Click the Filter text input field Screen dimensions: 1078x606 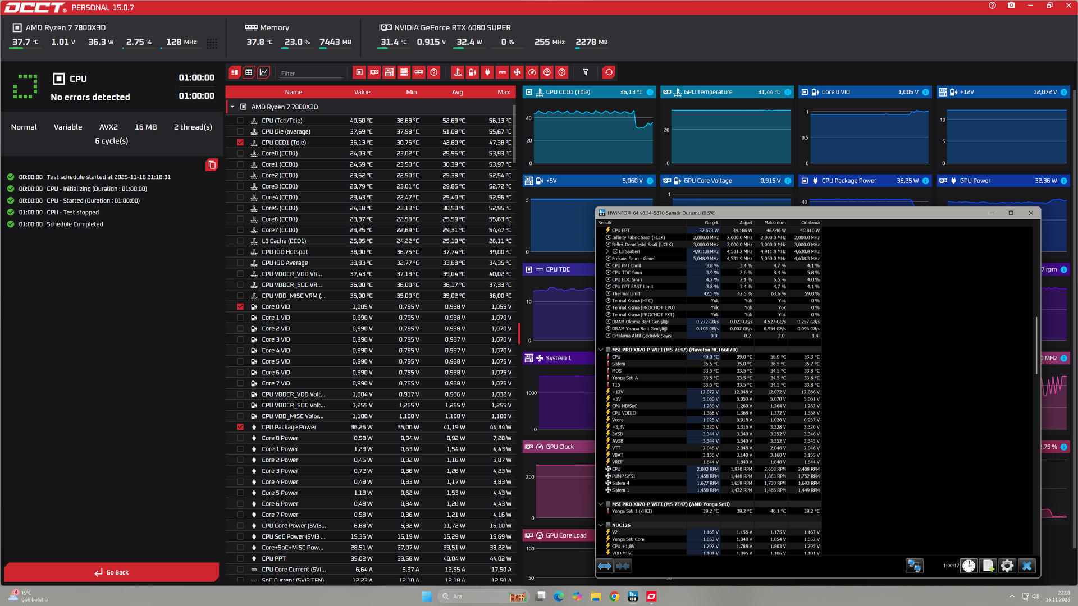click(312, 74)
